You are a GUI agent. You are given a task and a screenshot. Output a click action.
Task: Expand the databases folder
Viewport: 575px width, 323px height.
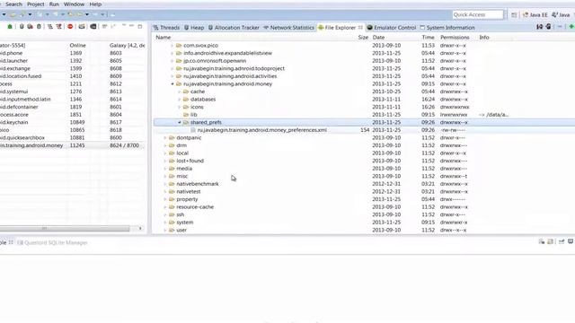point(180,100)
